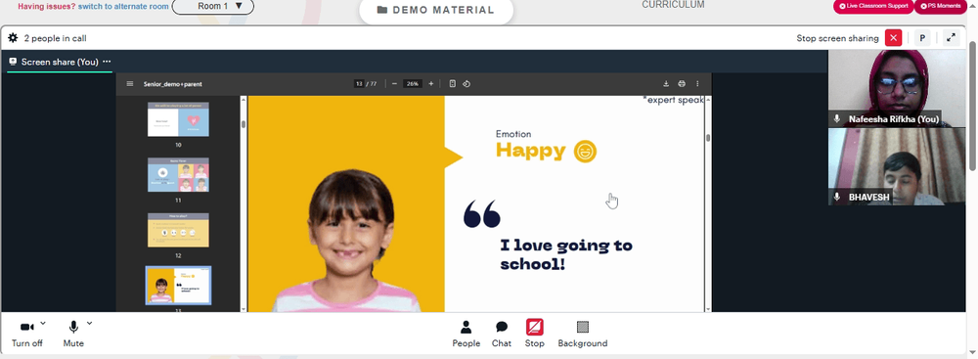Rotate the PDF document

tap(466, 84)
